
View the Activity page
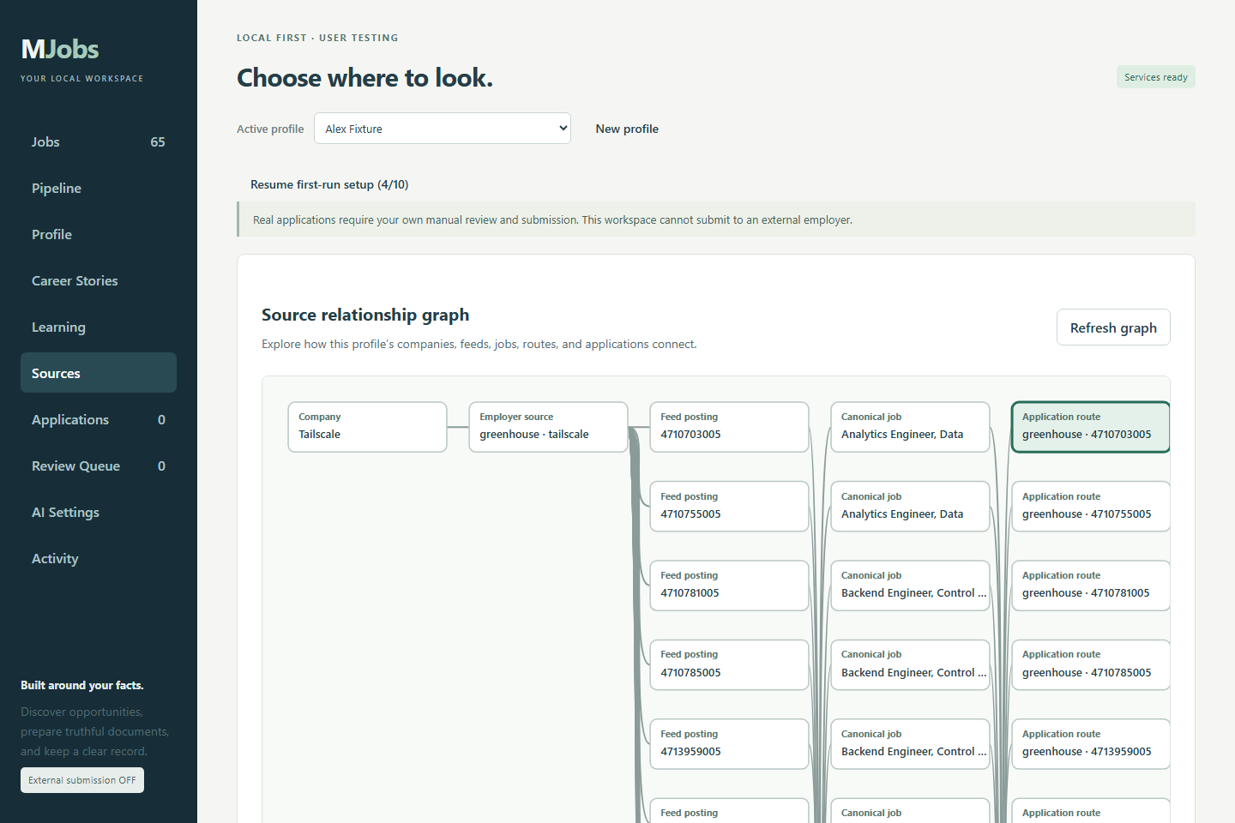coord(99,559)
